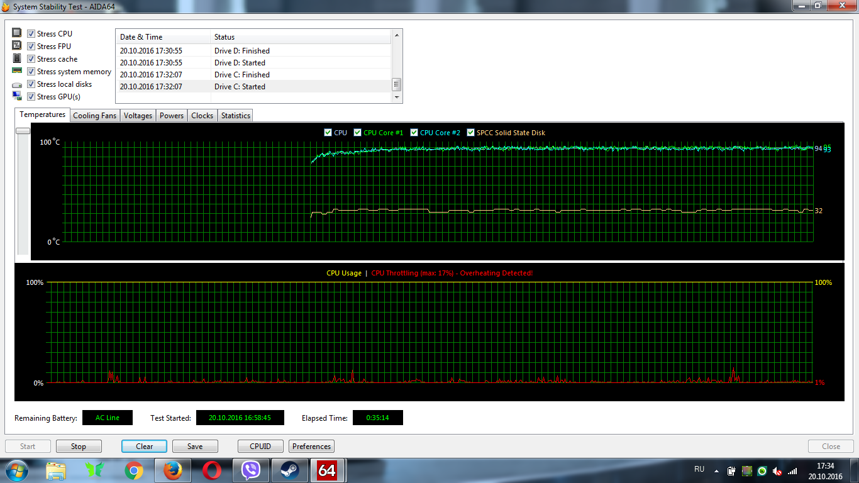The height and width of the screenshot is (483, 859).
Task: Click the disk drive icon beside Stress local disks
Action: pyautogui.click(x=17, y=84)
